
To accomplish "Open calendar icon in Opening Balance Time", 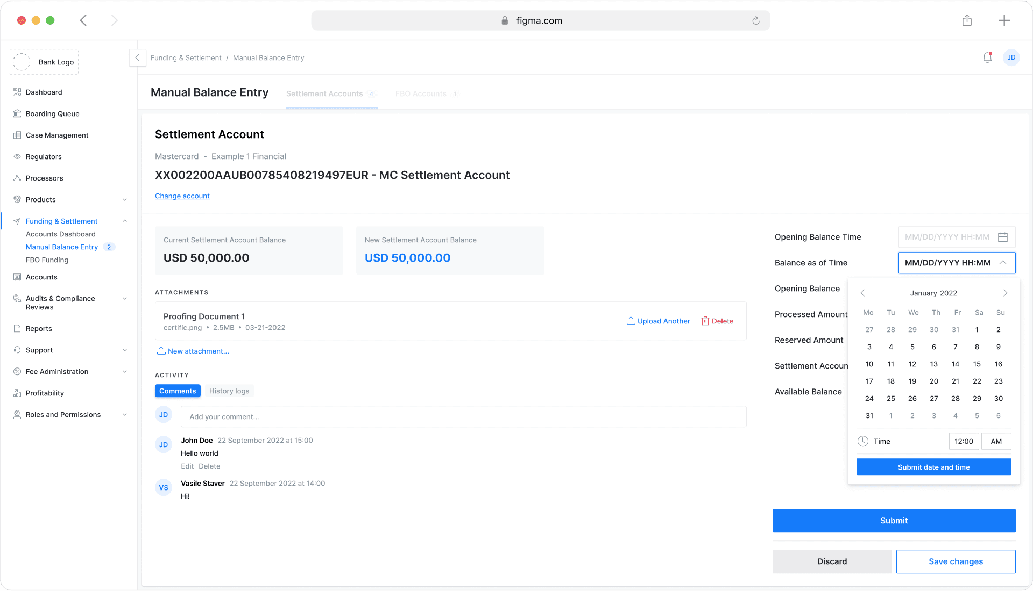I will point(1003,237).
